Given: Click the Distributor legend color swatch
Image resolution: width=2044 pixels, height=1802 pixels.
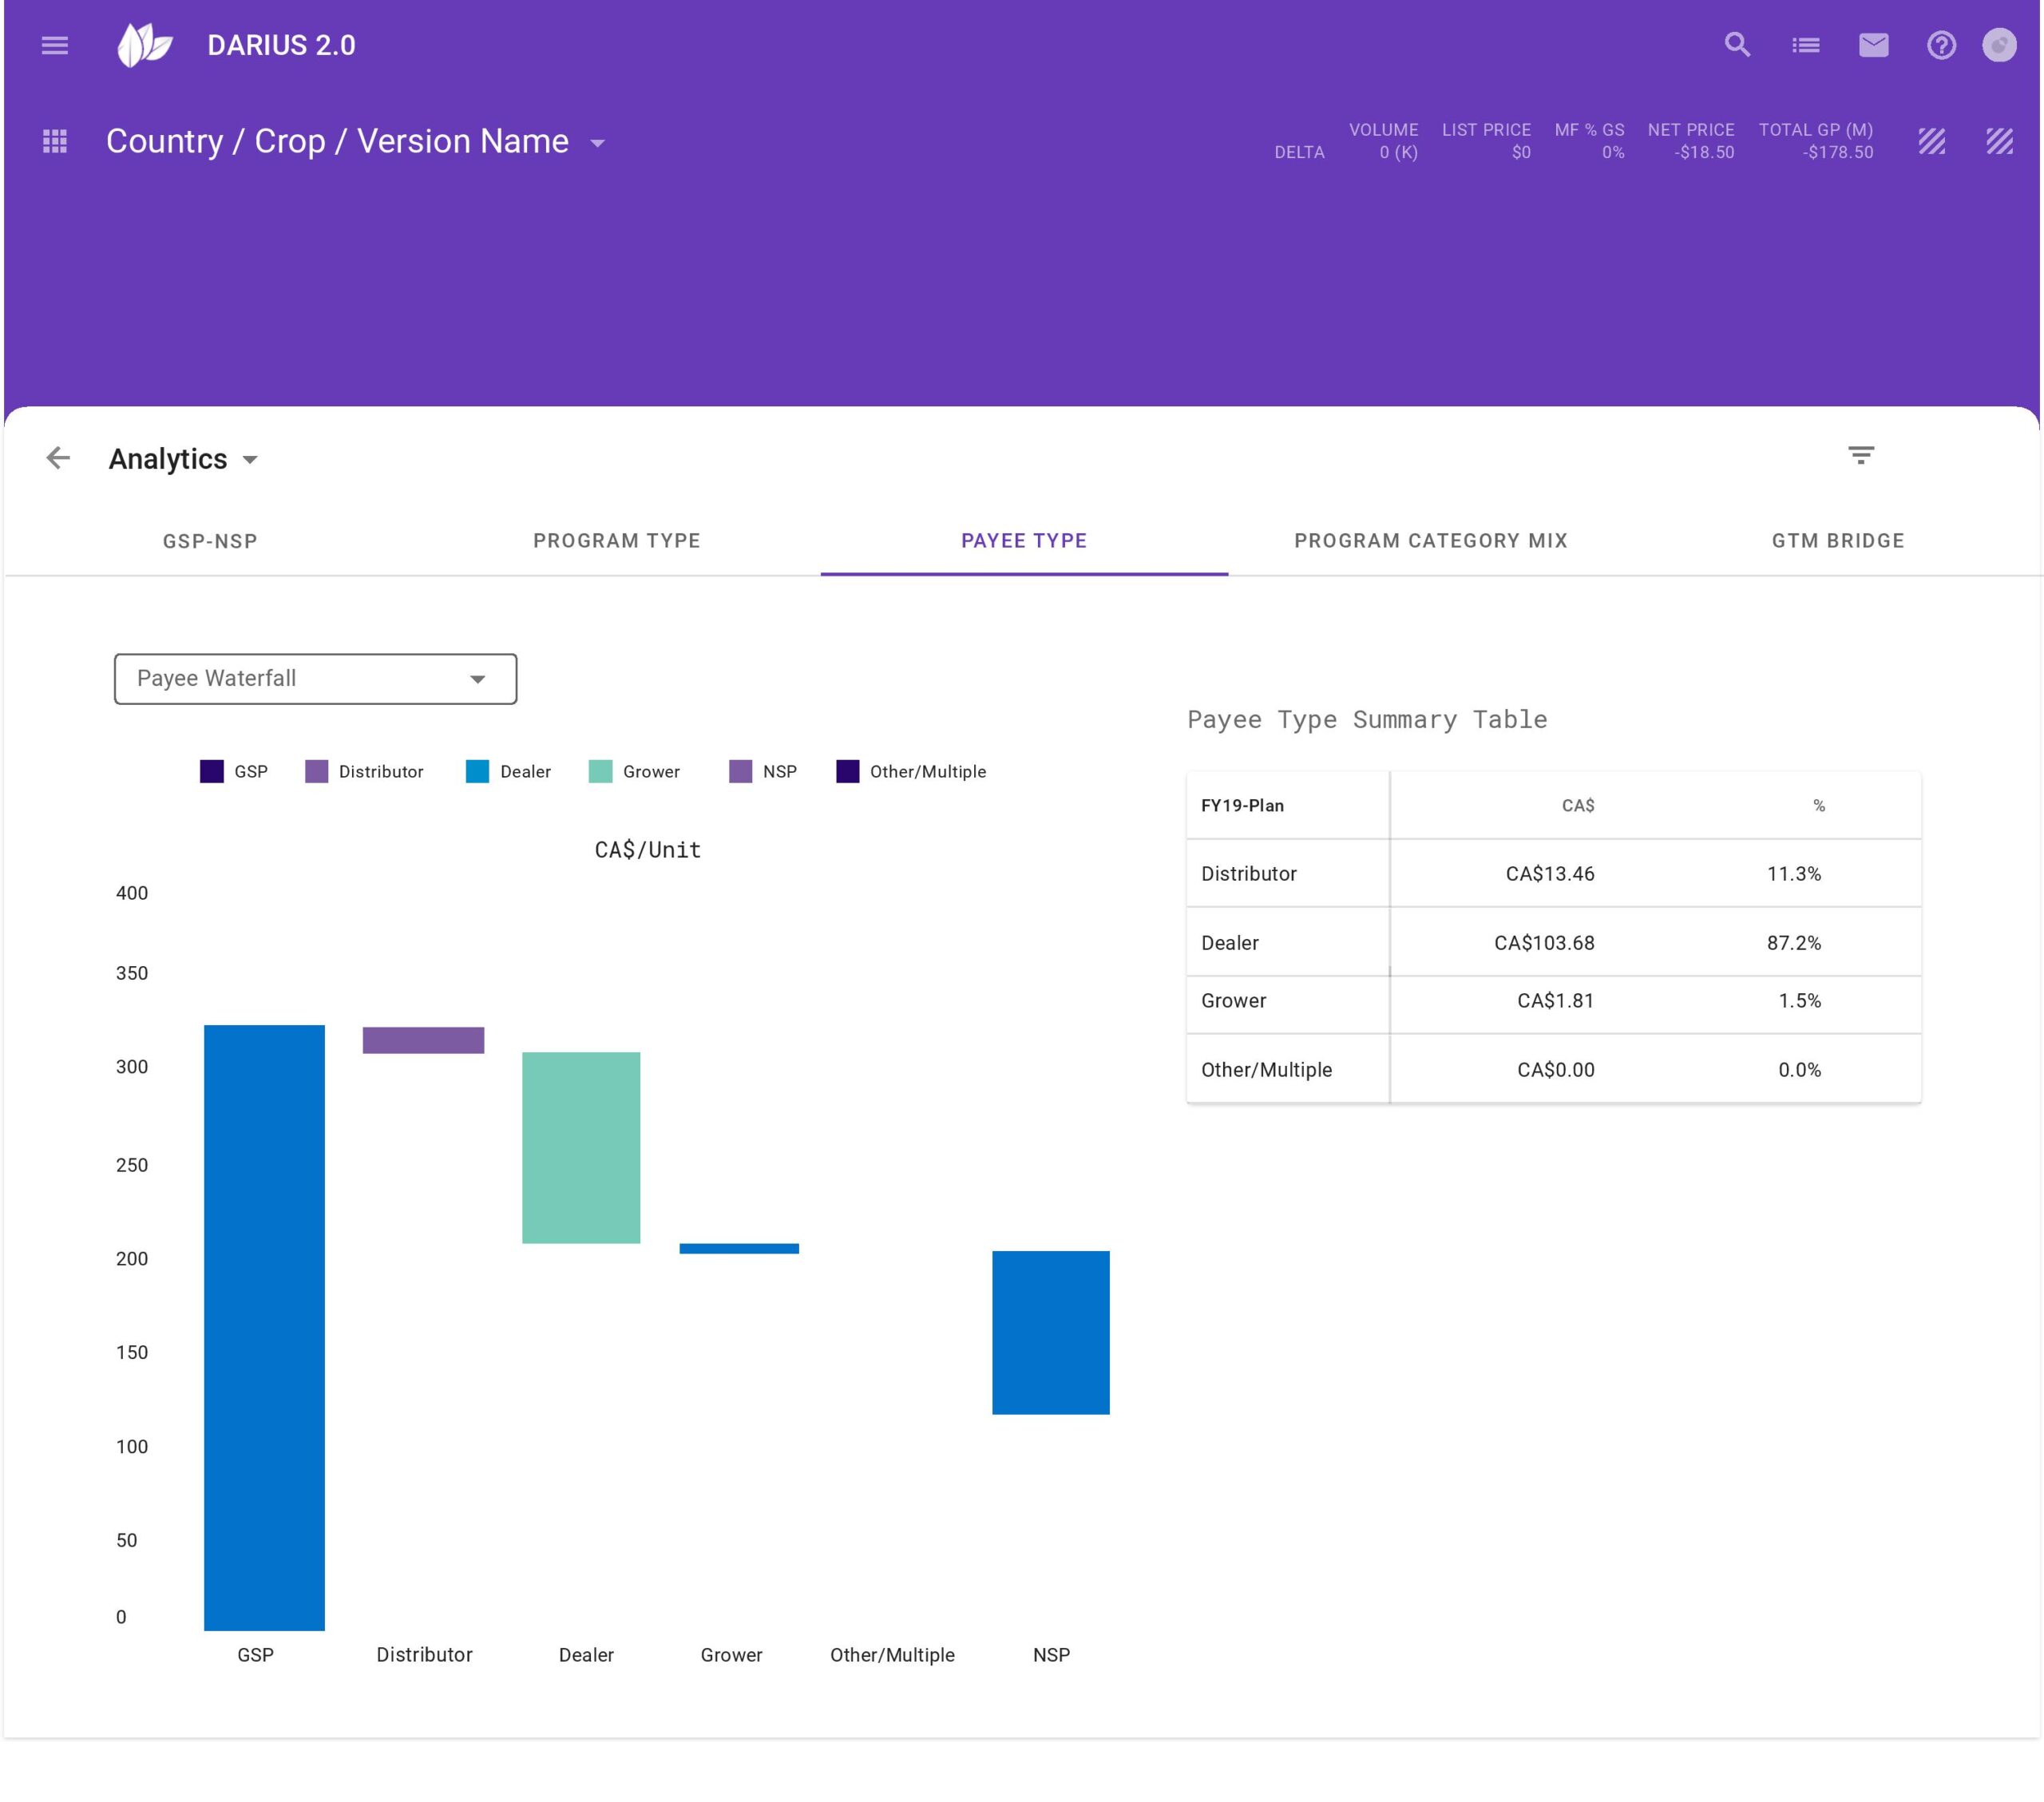Looking at the screenshot, I should 316,771.
